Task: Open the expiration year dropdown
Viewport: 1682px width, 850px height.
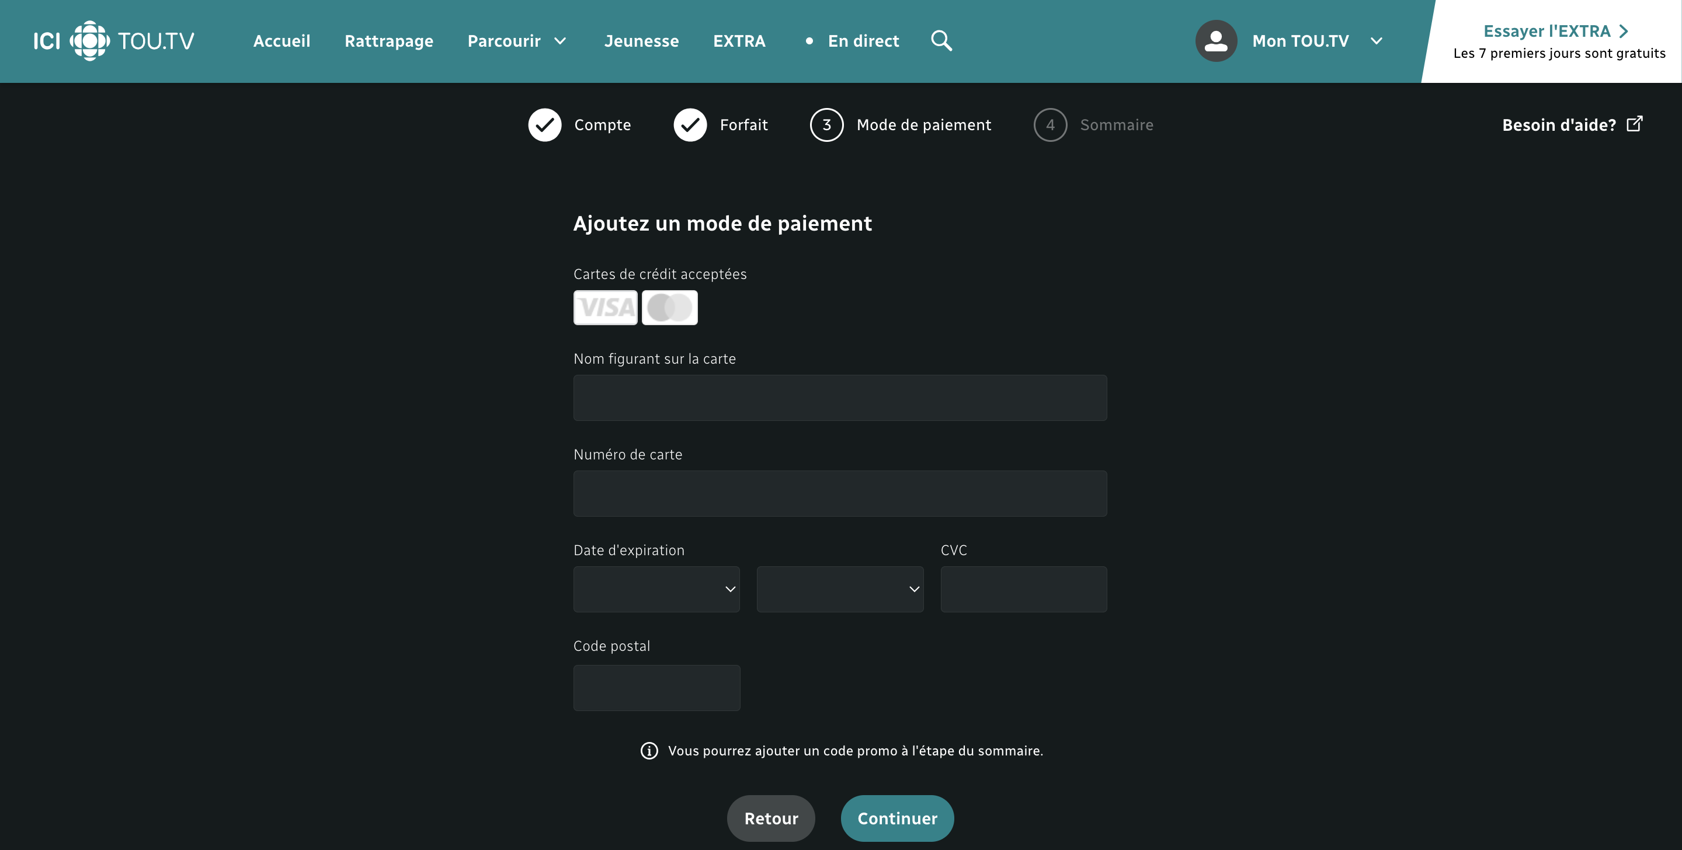Action: 840,589
